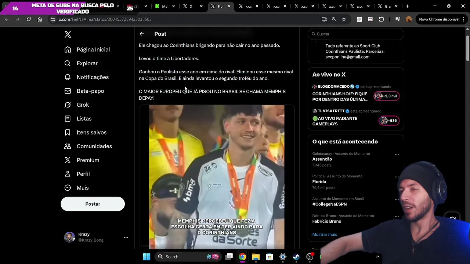Click the taskbar Search box
The width and height of the screenshot is (470, 264).
188,257
